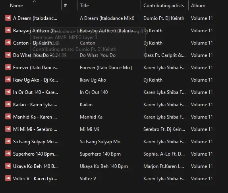Viewport: 228px width, 193px height.
Task: Select file name 'Manhid Ka - Karen ...'
Action: pos(35,117)
